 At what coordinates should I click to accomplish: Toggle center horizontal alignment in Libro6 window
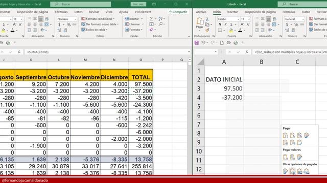[263, 25]
